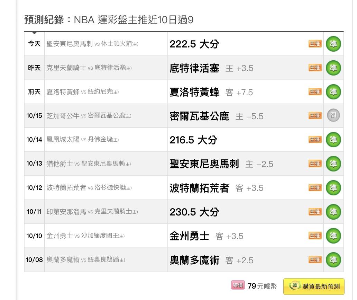Click matchup 猶他爵士 vs 聖安東尼奧馬刺
357x300 pixels.
[x=89, y=164]
